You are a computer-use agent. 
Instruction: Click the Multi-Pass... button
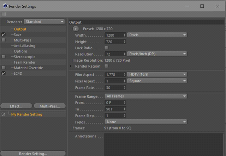point(50,106)
